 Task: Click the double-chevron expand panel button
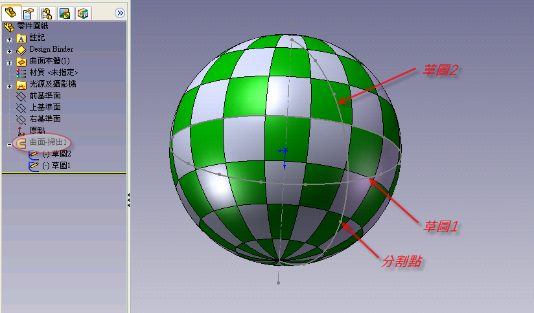(120, 13)
